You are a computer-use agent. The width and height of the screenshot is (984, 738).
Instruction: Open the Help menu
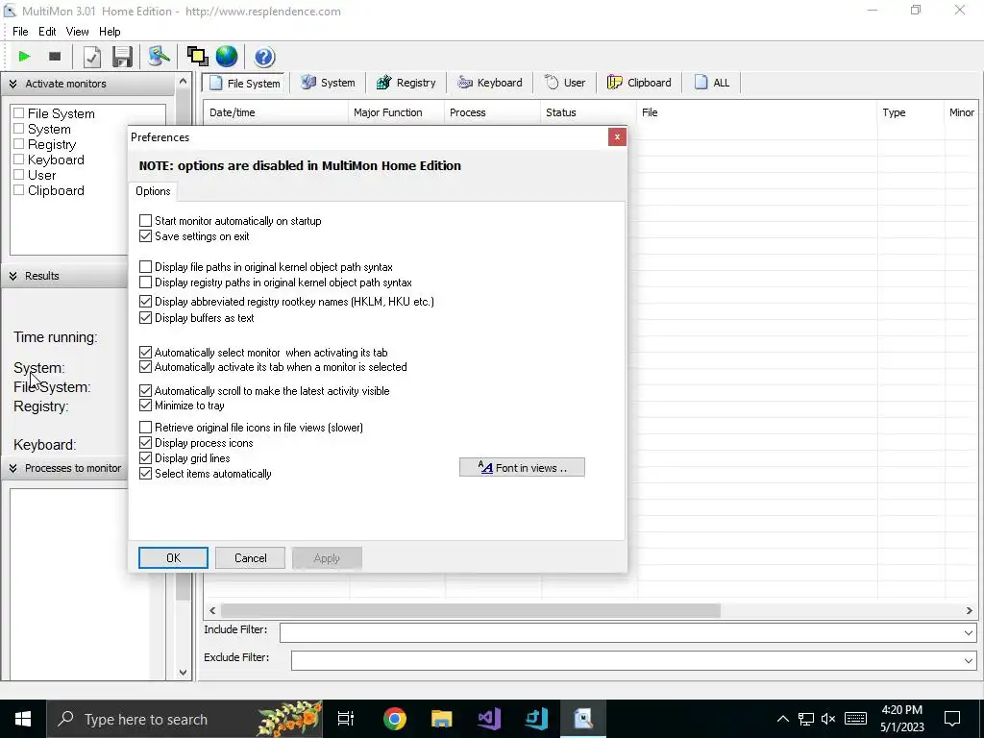click(110, 32)
